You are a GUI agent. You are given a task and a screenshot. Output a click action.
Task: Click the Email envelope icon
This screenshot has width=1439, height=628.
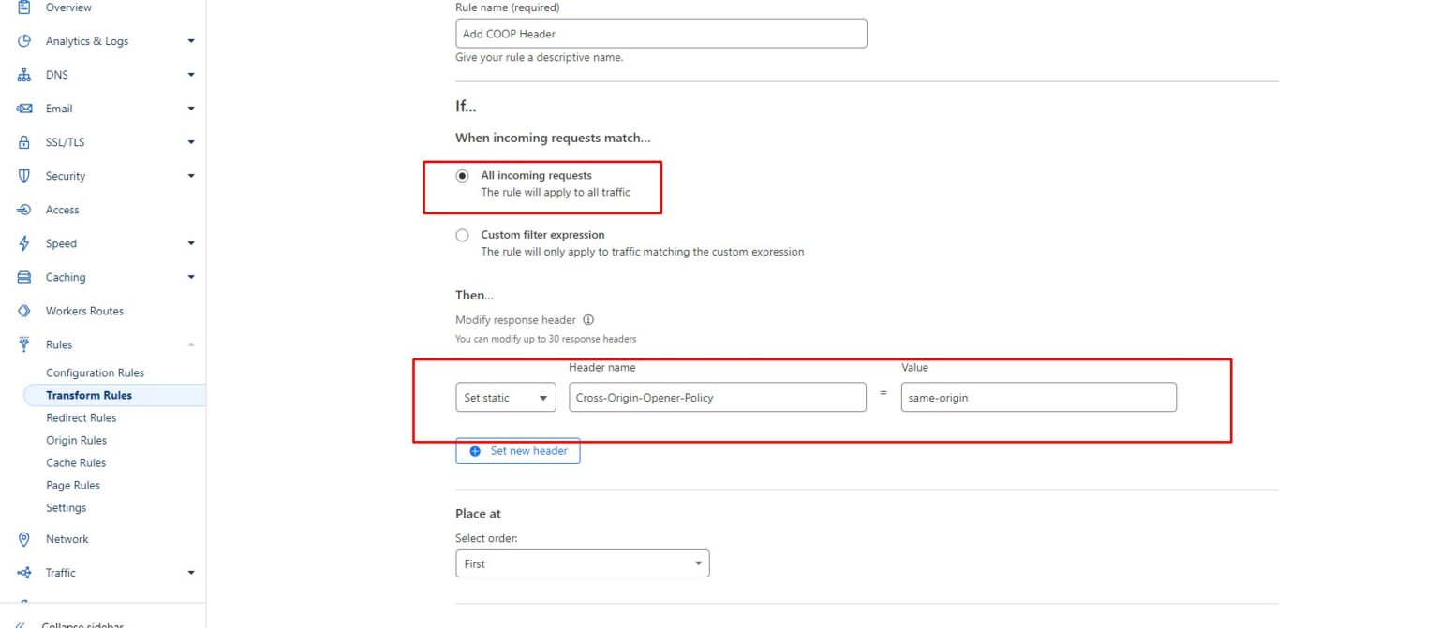pyautogui.click(x=24, y=109)
